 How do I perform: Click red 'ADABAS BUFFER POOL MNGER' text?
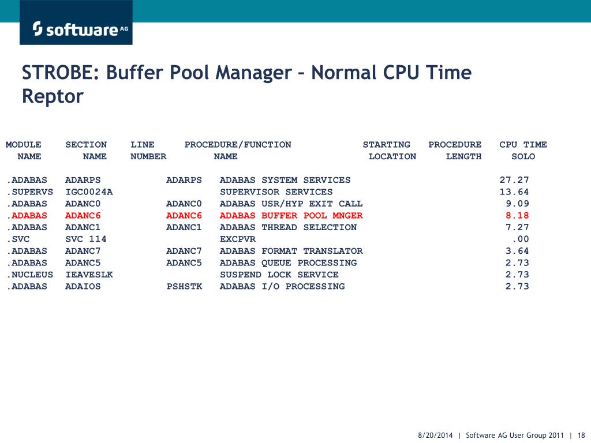tap(291, 216)
